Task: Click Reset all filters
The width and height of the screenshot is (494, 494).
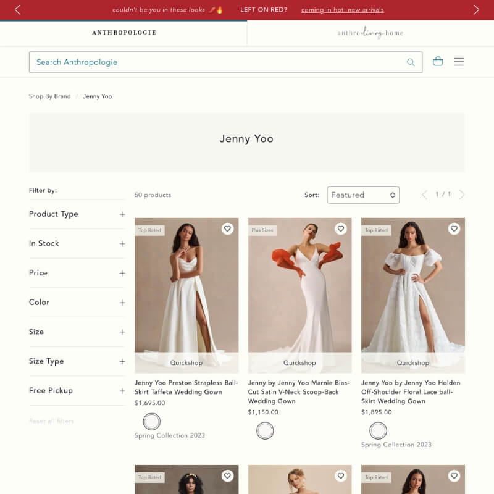Action: 51,421
